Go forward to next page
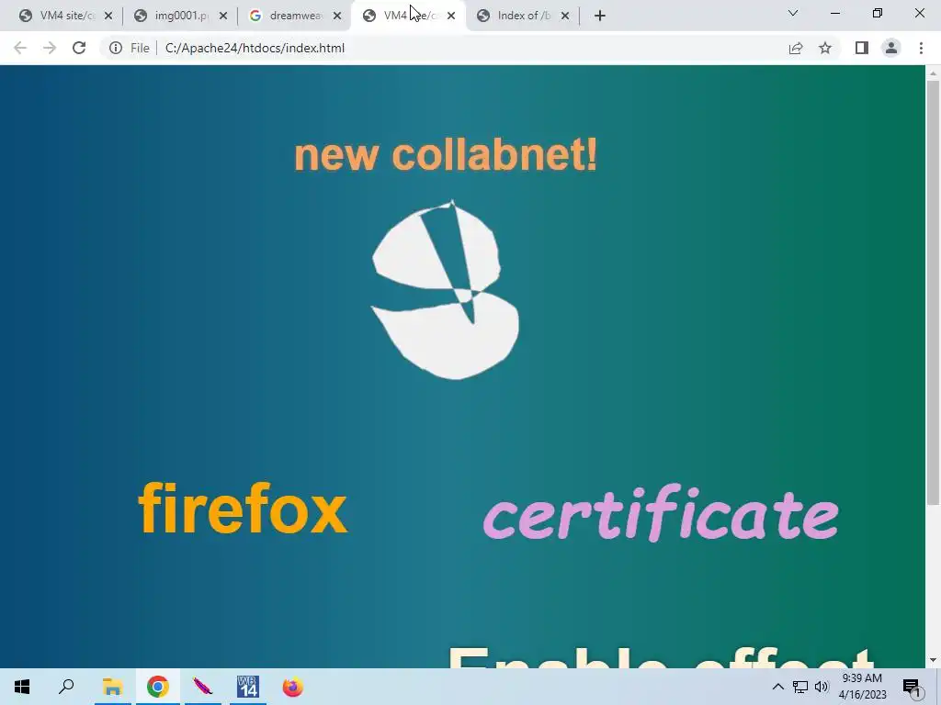Screen dimensions: 941x705 coord(50,48)
